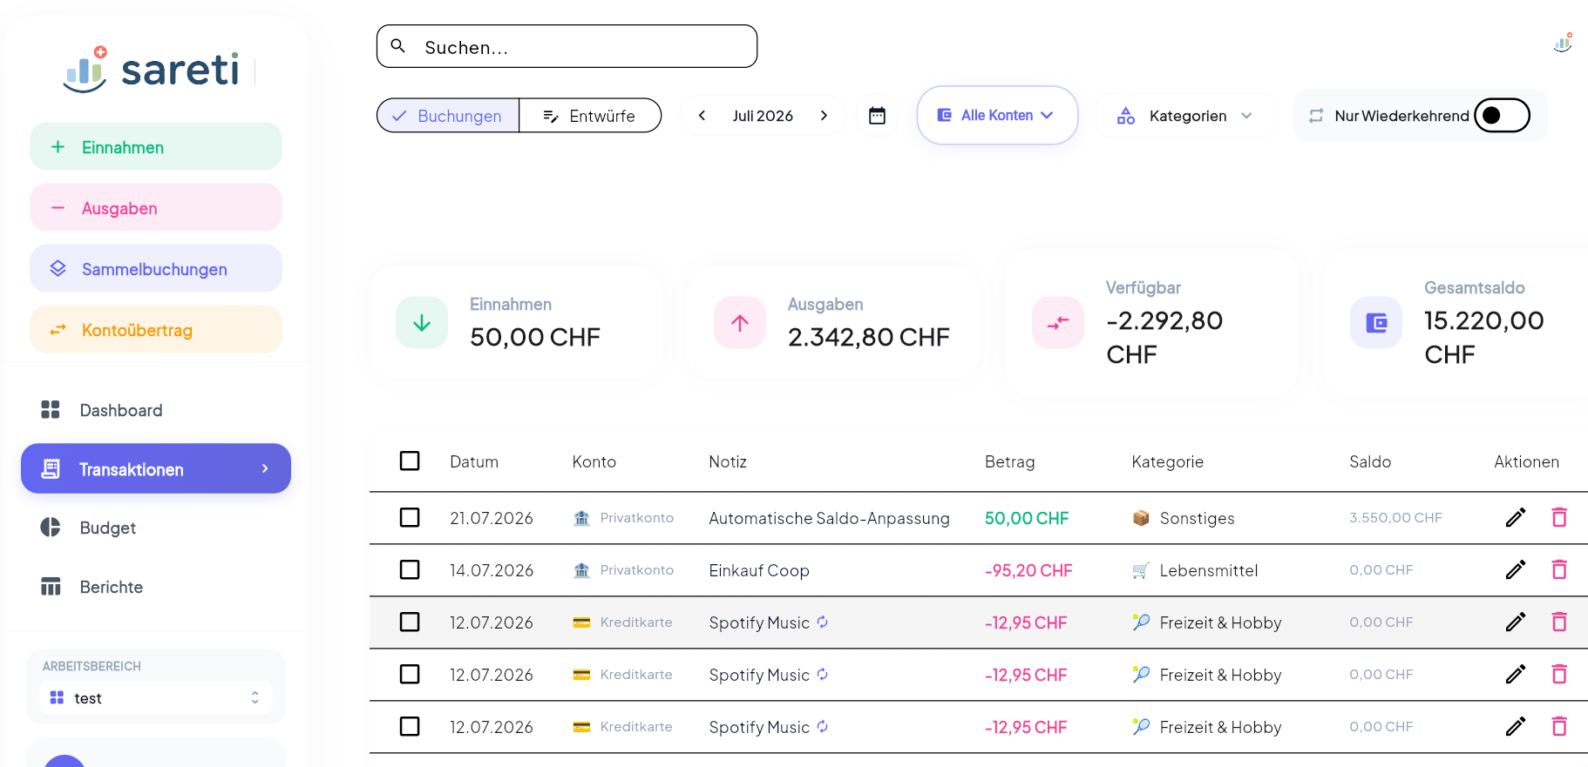Image resolution: width=1588 pixels, height=767 pixels.
Task: Switch to the Entwürfe tab
Action: point(590,116)
